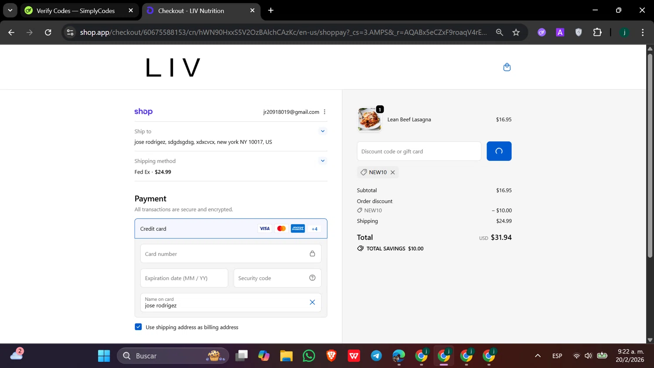Click the Lean Beef Lasagna product thumbnail
This screenshot has height=368, width=654.
click(369, 119)
